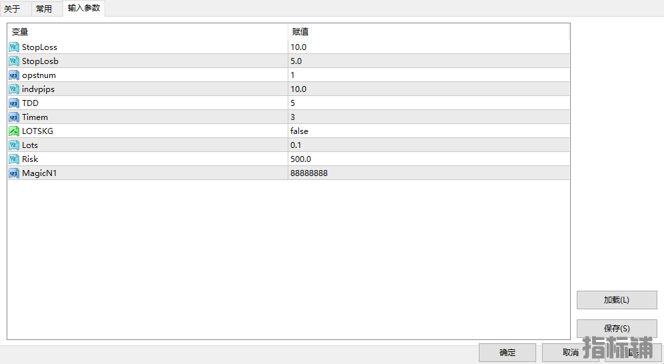Open the 常用 tab
664x364 pixels.
pyautogui.click(x=44, y=9)
